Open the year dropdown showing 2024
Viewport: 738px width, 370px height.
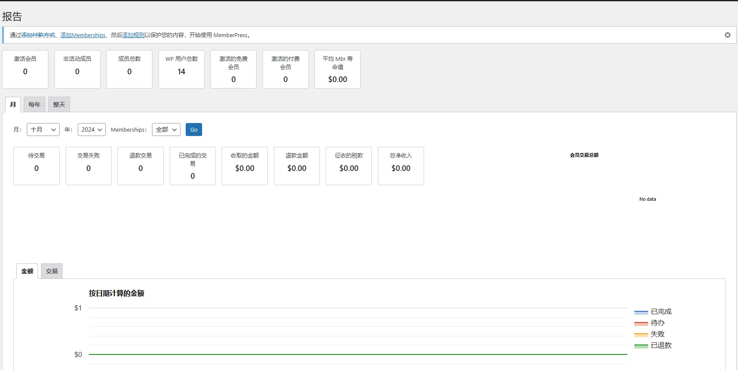coord(92,130)
